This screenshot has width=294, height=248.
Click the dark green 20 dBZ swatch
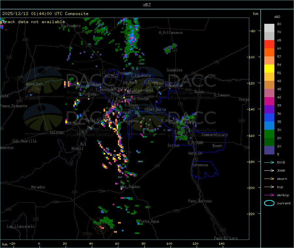269,142
